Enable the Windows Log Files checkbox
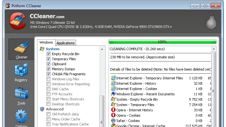The image size is (226, 127). [48, 79]
